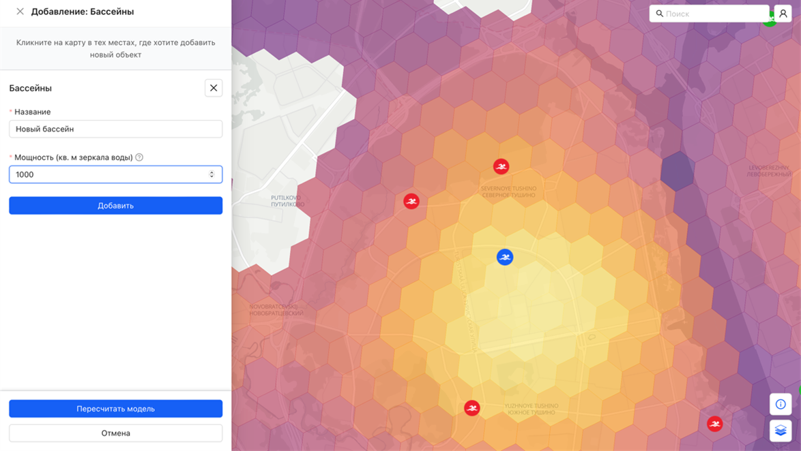Open the map layers button
The width and height of the screenshot is (801, 451).
coord(781,431)
